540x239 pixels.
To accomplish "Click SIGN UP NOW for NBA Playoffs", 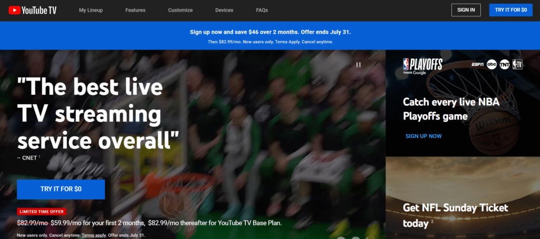I will (423, 136).
